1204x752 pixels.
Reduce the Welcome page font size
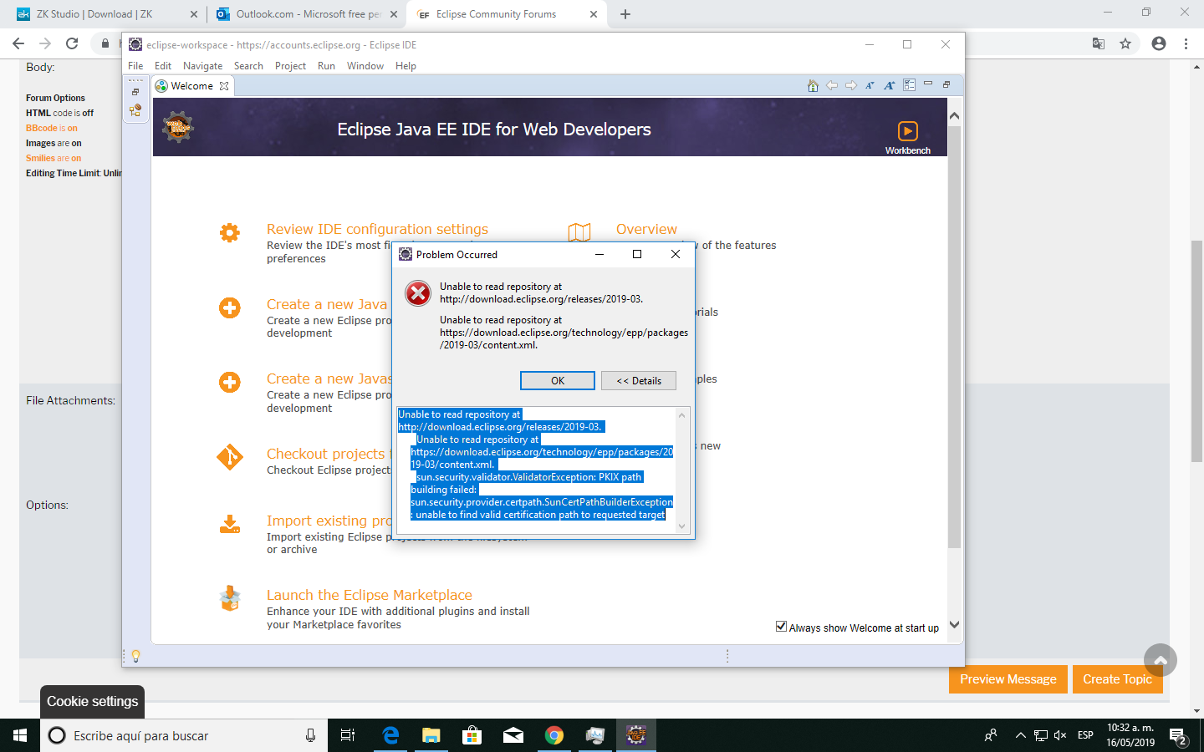(870, 85)
